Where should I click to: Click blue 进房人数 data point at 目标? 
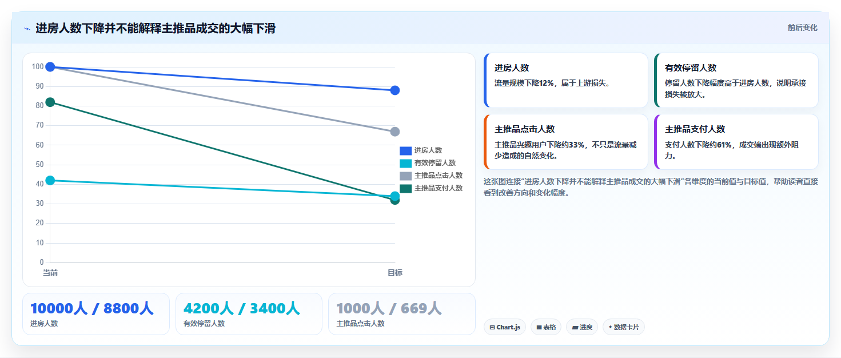point(394,90)
